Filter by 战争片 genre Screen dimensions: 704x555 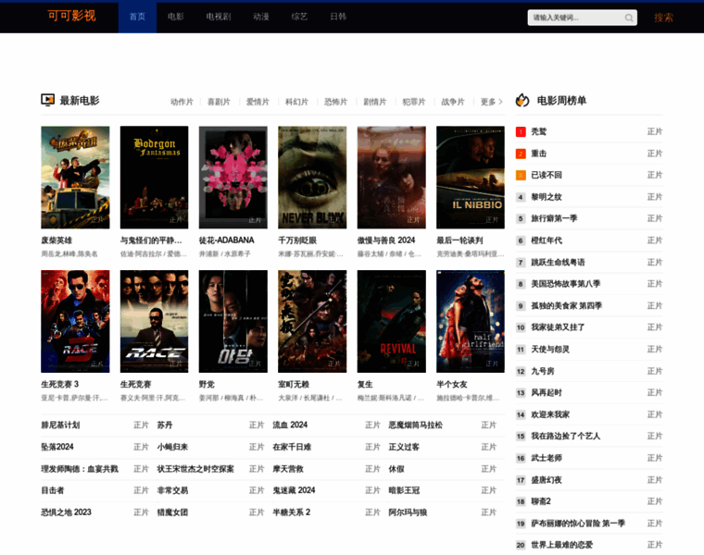click(x=453, y=102)
